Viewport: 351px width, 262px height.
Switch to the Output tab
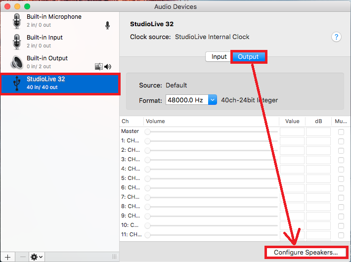pos(248,57)
